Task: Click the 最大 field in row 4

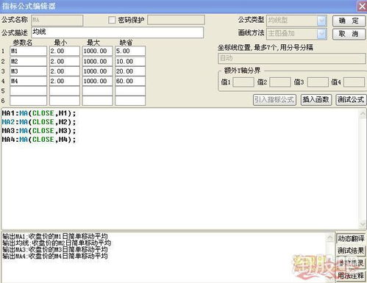Action: point(98,81)
